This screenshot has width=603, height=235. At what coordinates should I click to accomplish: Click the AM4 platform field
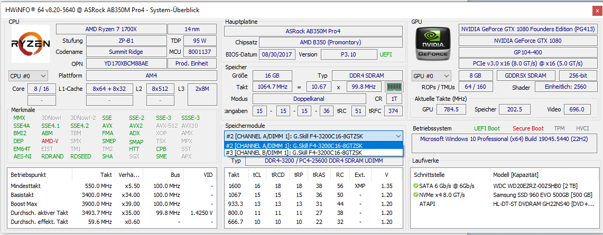(x=152, y=76)
